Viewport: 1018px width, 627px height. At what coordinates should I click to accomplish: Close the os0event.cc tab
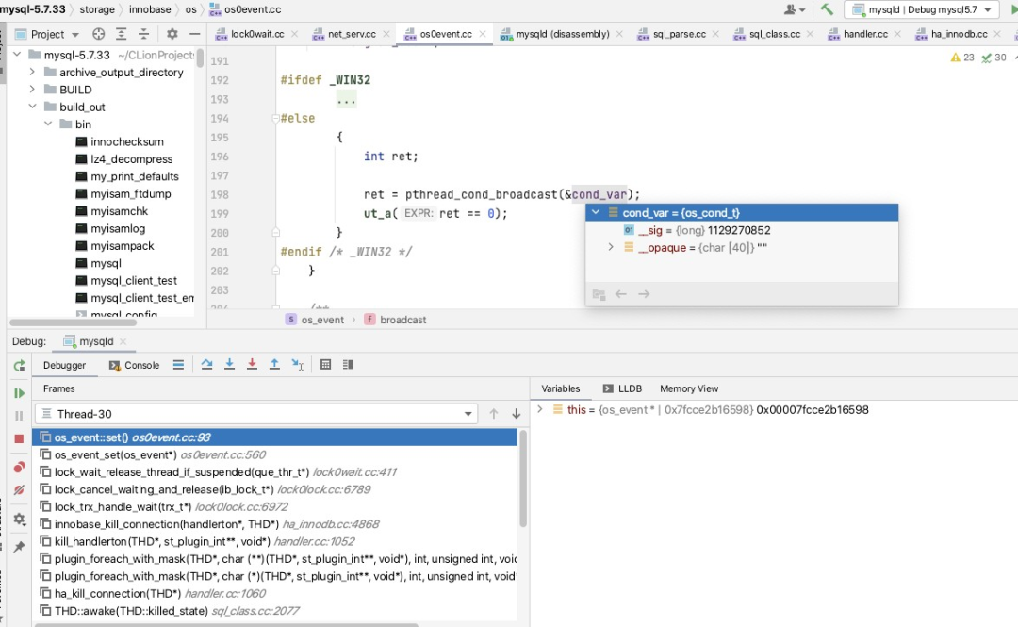(483, 34)
